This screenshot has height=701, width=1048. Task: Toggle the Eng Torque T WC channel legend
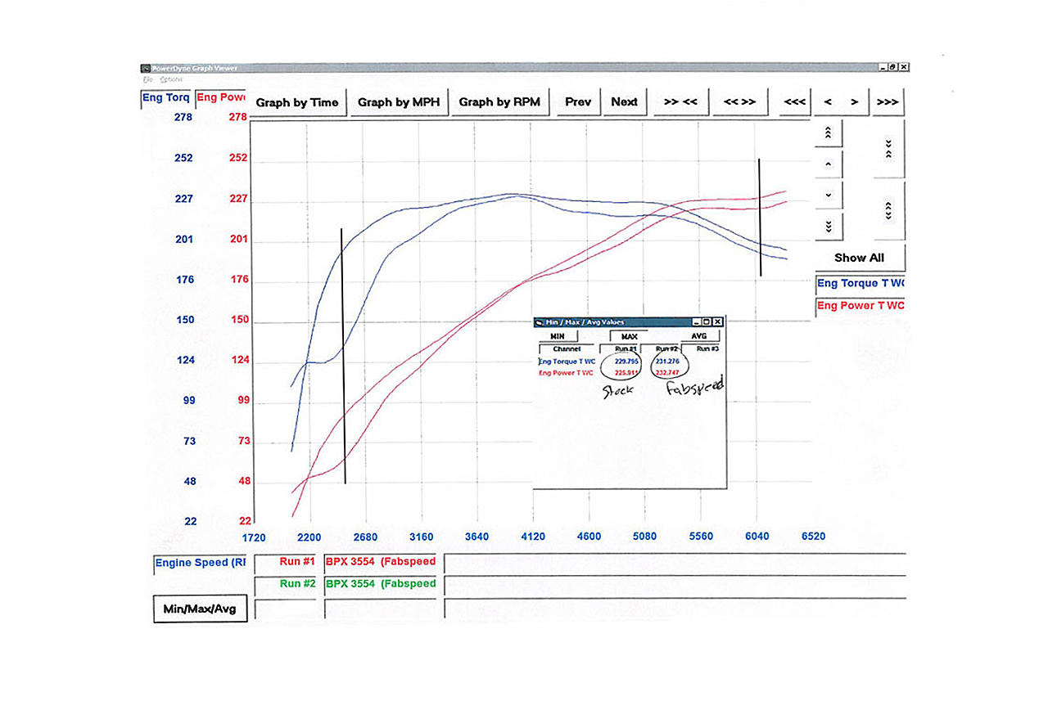pos(860,284)
